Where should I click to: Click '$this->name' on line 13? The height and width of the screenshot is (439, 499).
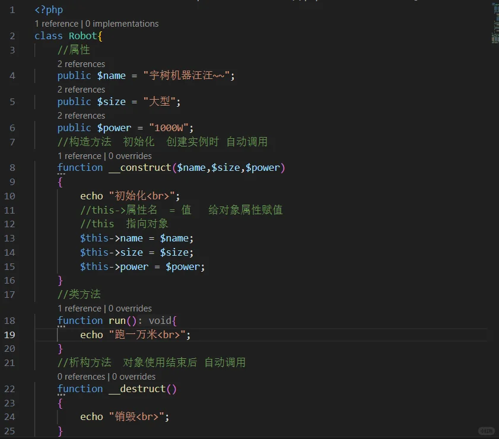pos(112,238)
